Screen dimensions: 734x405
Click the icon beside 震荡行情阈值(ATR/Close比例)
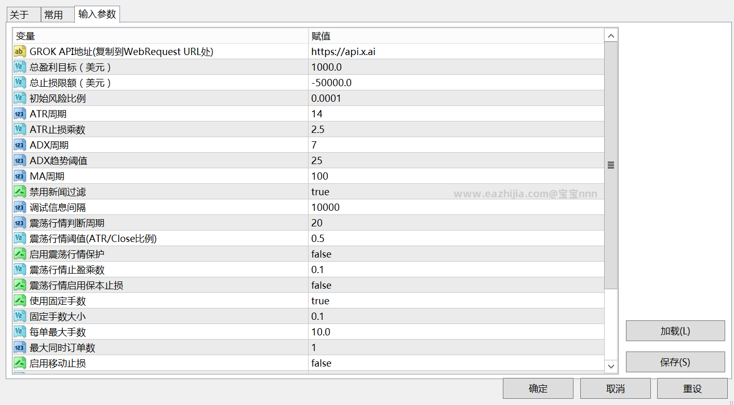point(20,238)
